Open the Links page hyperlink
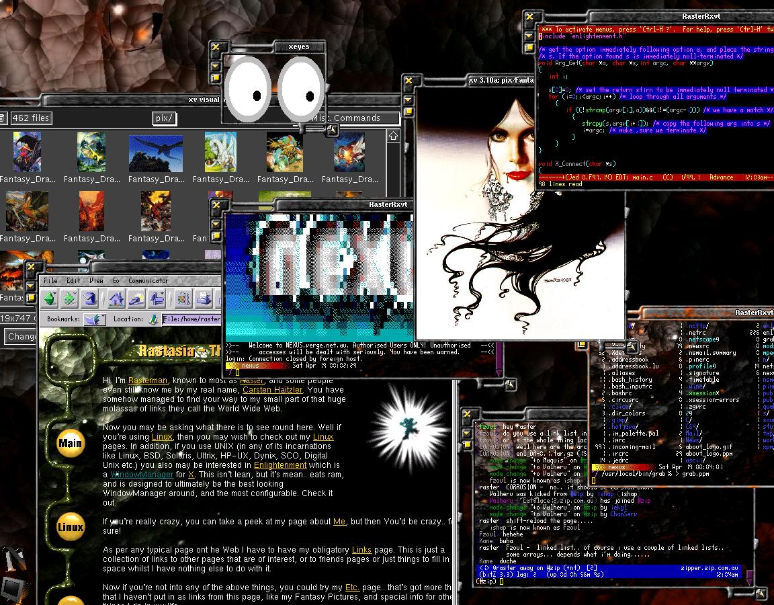774x605 pixels. [x=361, y=550]
